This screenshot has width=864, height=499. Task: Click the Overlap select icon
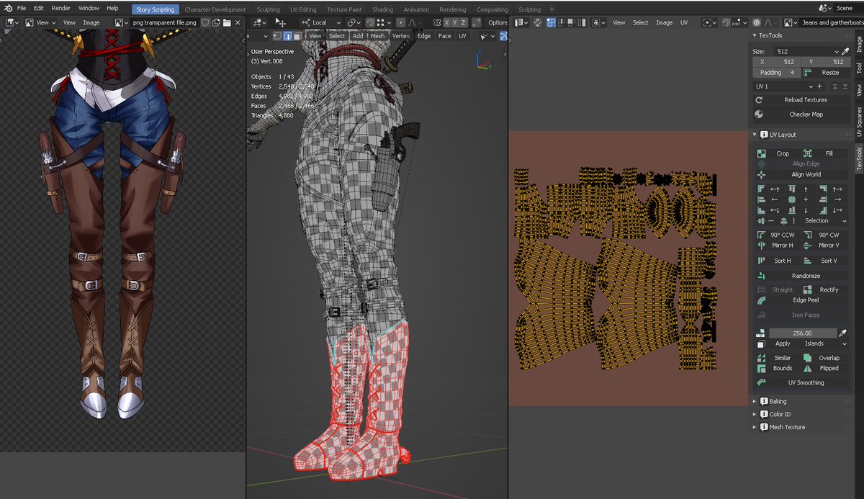[x=807, y=358]
